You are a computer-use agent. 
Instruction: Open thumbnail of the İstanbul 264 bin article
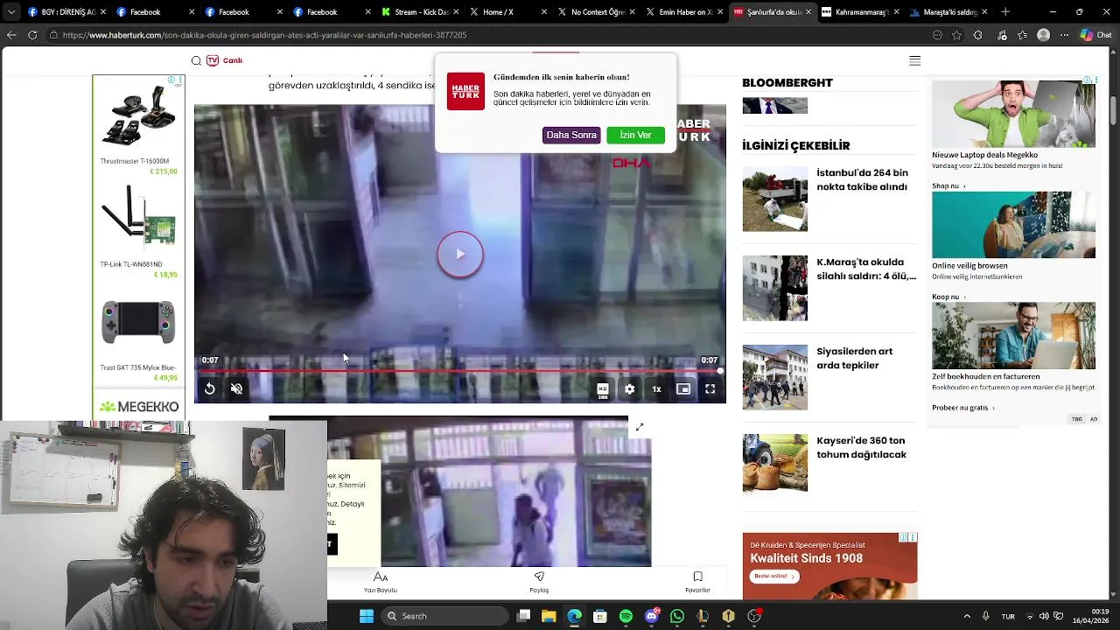775,199
